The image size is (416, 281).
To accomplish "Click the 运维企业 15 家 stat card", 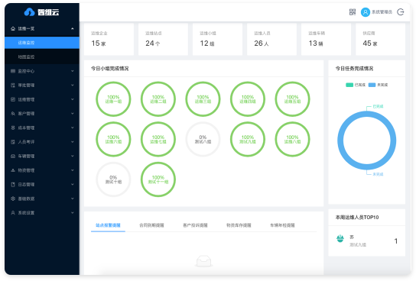I will [x=109, y=39].
